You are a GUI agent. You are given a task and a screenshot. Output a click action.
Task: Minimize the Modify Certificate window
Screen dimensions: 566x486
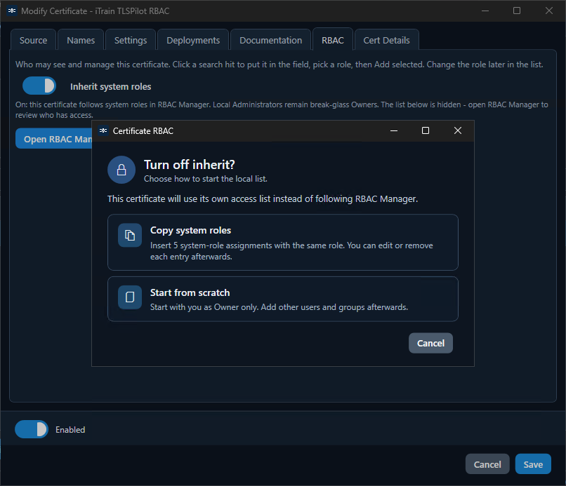pyautogui.click(x=485, y=11)
